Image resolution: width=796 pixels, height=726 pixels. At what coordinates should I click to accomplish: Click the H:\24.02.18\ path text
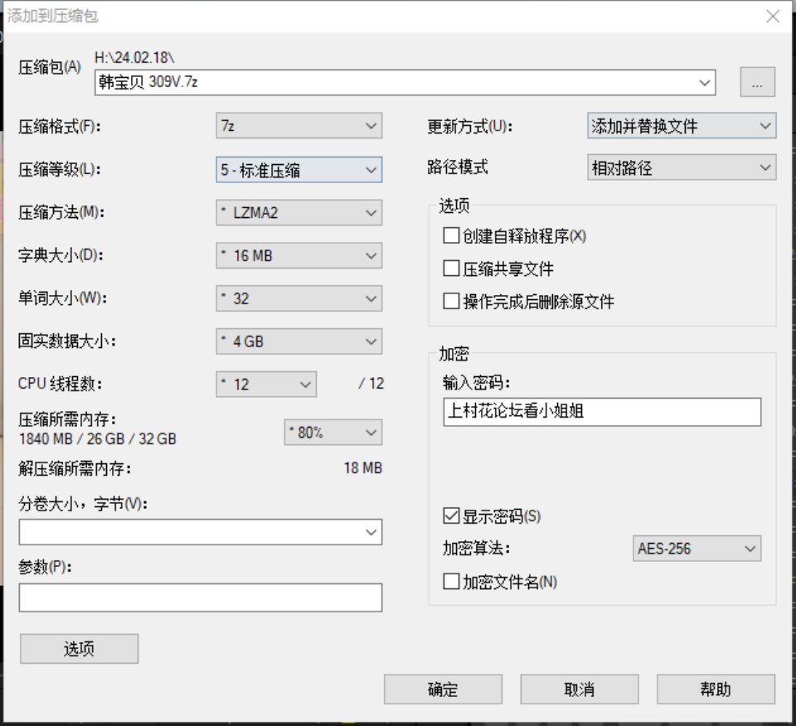pyautogui.click(x=134, y=58)
